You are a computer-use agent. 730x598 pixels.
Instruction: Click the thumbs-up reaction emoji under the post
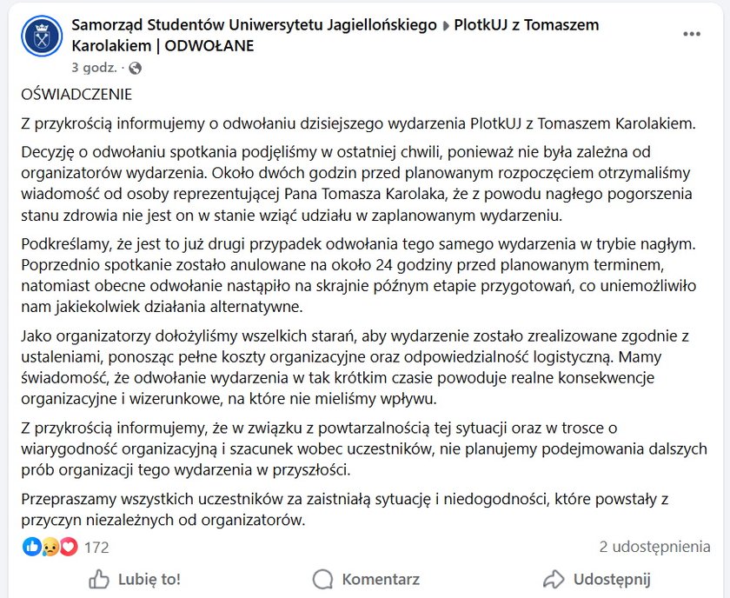[x=31, y=548]
